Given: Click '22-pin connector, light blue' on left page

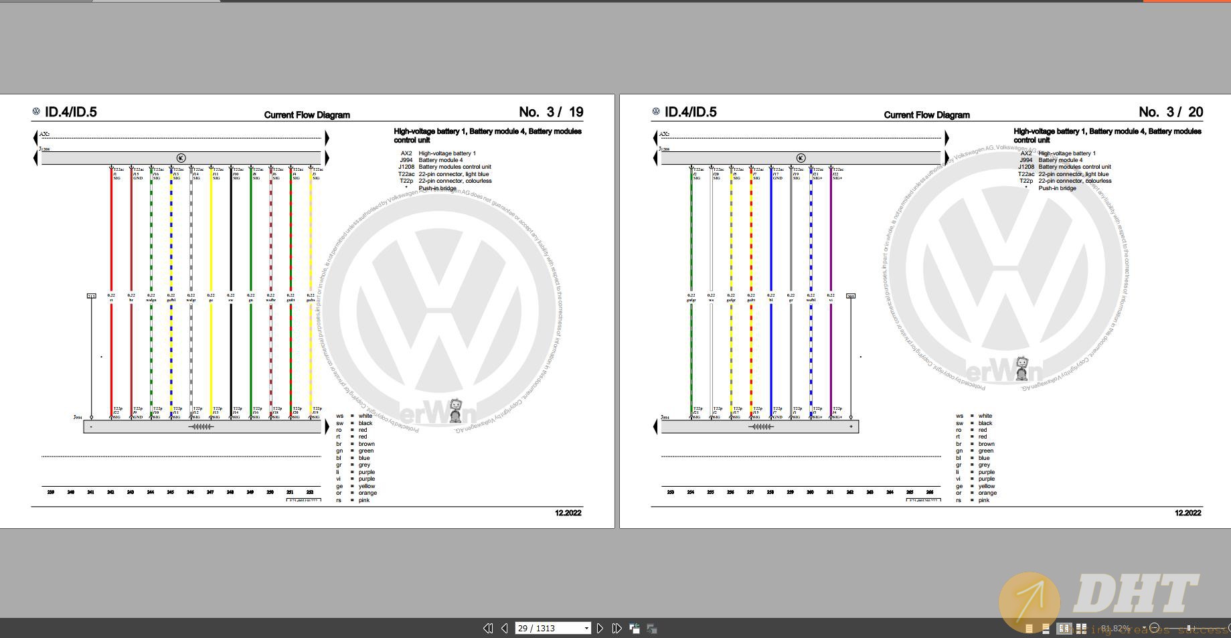Looking at the screenshot, I should pyautogui.click(x=453, y=174).
